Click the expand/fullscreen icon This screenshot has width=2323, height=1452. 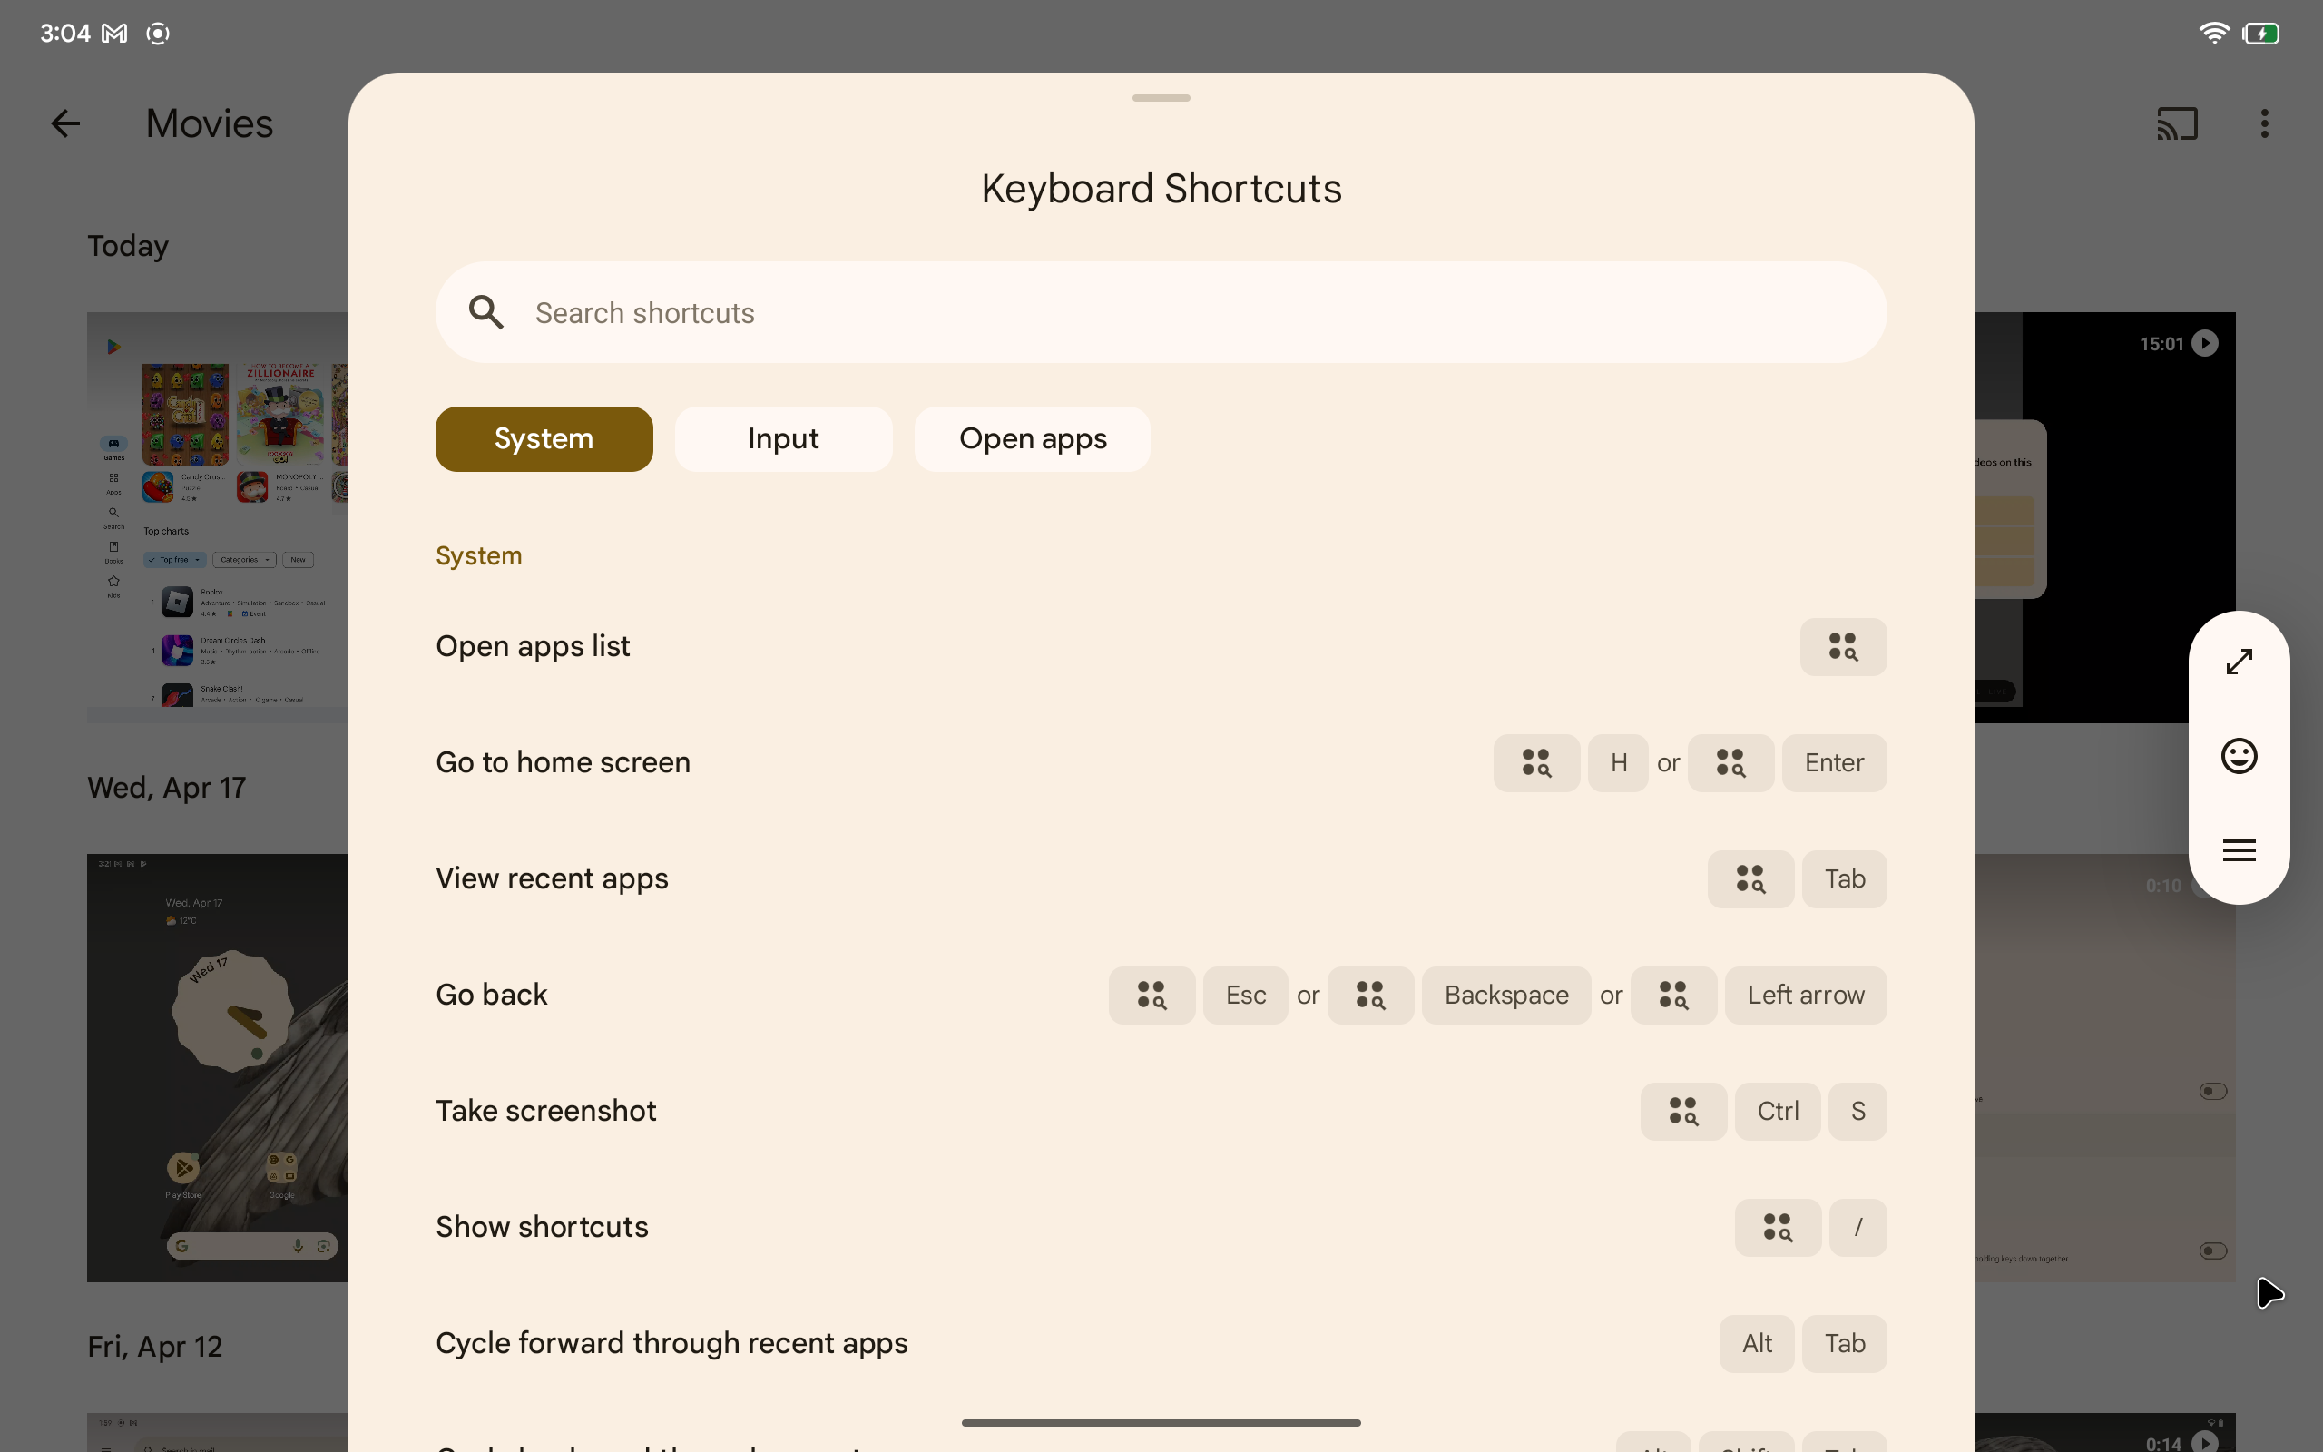2240,661
